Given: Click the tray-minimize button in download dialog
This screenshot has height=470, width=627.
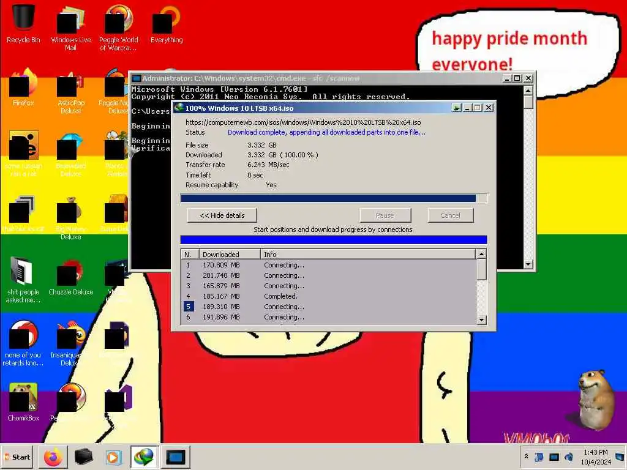Looking at the screenshot, I should 456,108.
